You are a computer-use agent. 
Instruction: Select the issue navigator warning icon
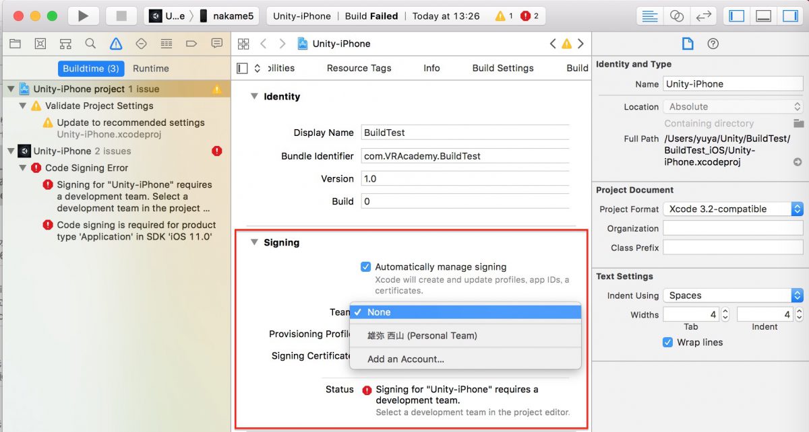tap(116, 44)
